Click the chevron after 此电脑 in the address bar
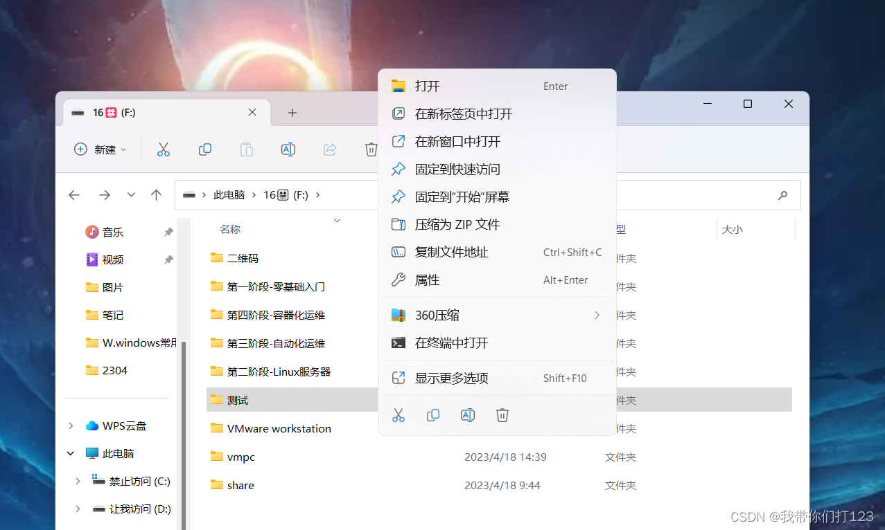Screen dimensions: 885x530 [254, 195]
